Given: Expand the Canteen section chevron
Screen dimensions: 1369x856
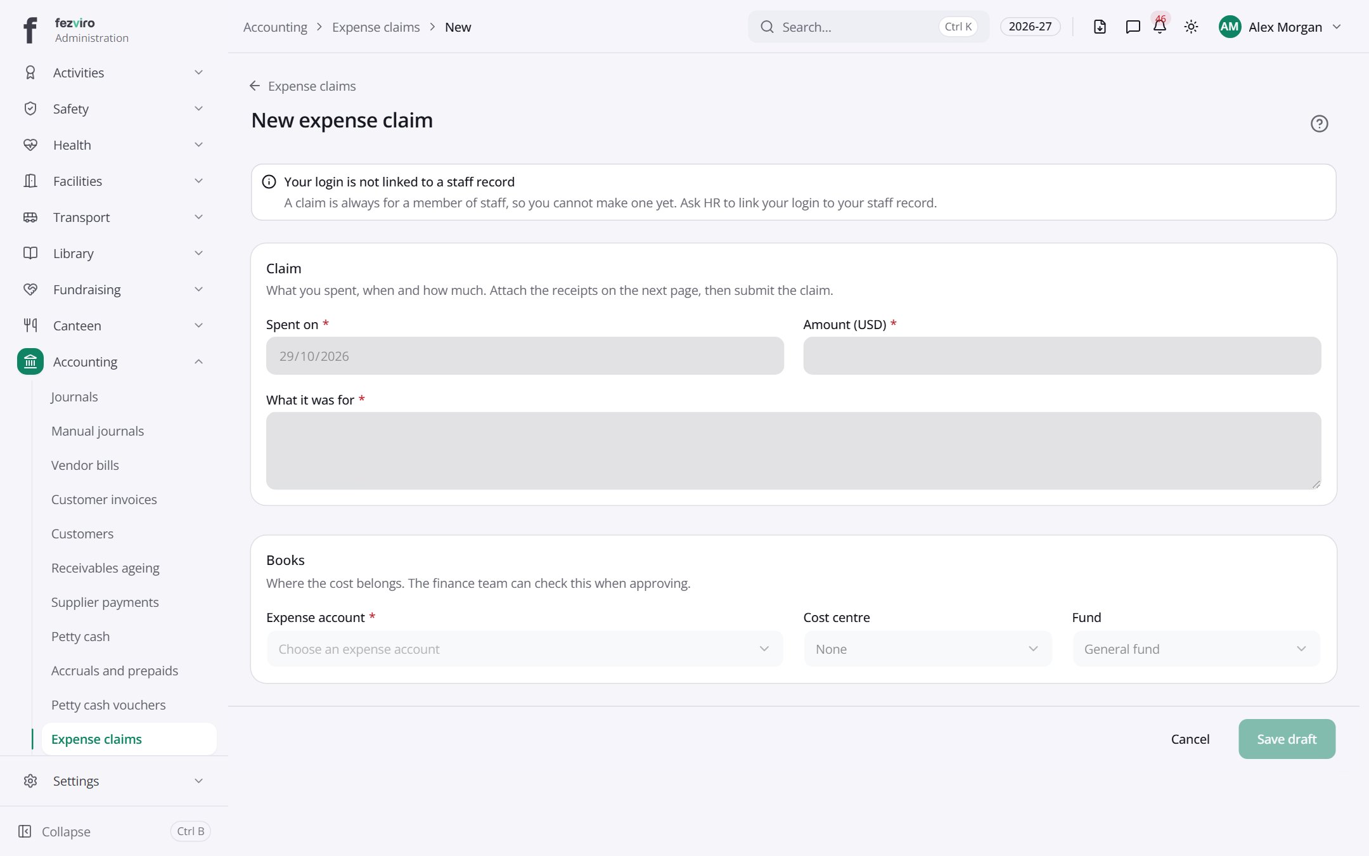Looking at the screenshot, I should (x=198, y=325).
